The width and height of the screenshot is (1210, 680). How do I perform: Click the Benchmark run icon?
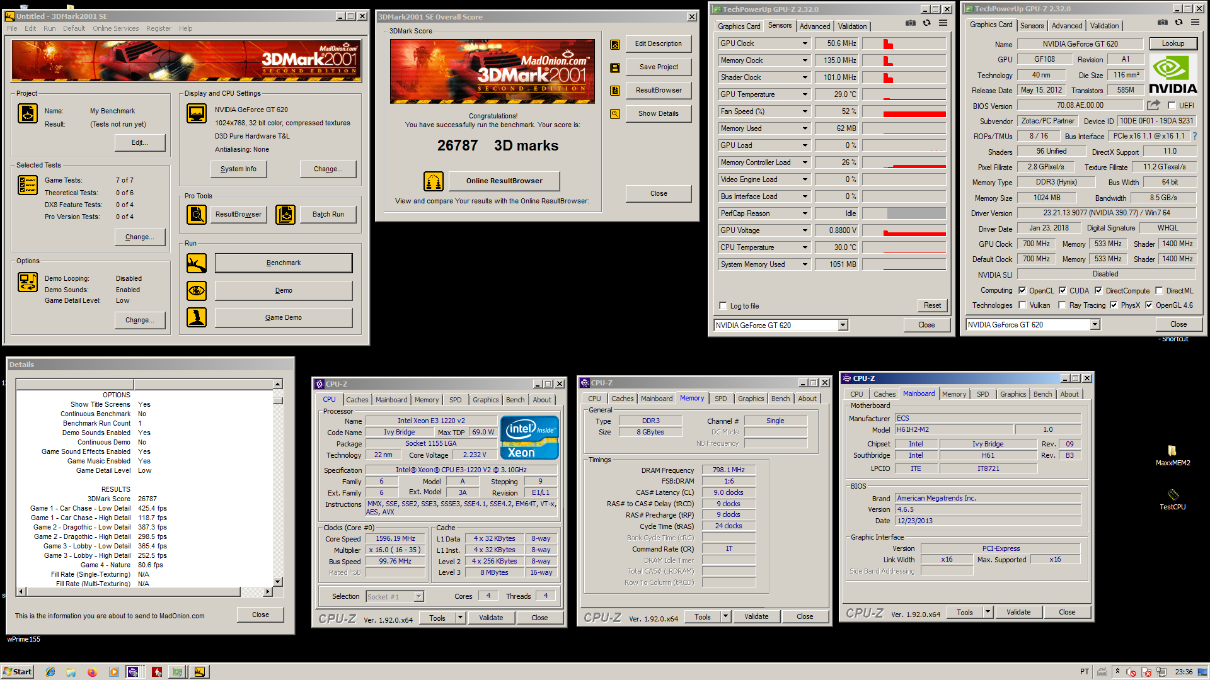point(197,263)
